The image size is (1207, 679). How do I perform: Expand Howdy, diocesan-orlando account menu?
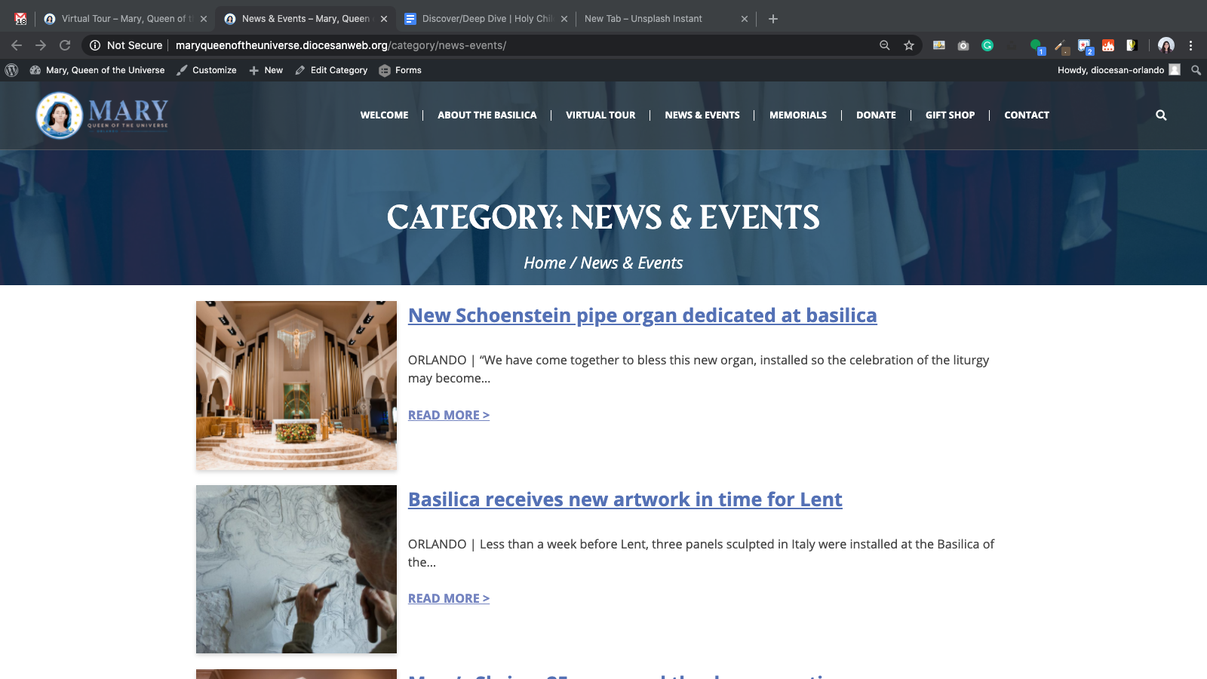coord(1117,70)
